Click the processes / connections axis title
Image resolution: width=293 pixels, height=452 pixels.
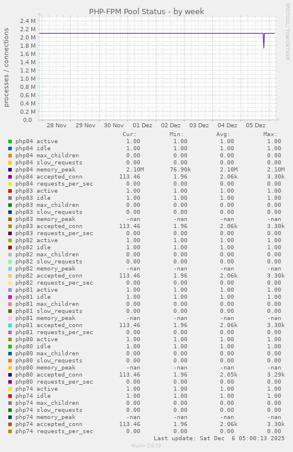pyautogui.click(x=6, y=67)
